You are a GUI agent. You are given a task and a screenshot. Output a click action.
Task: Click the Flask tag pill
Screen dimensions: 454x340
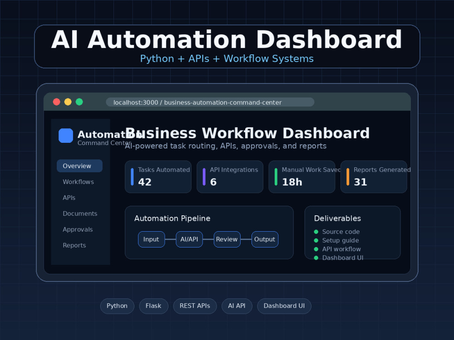pyautogui.click(x=154, y=306)
